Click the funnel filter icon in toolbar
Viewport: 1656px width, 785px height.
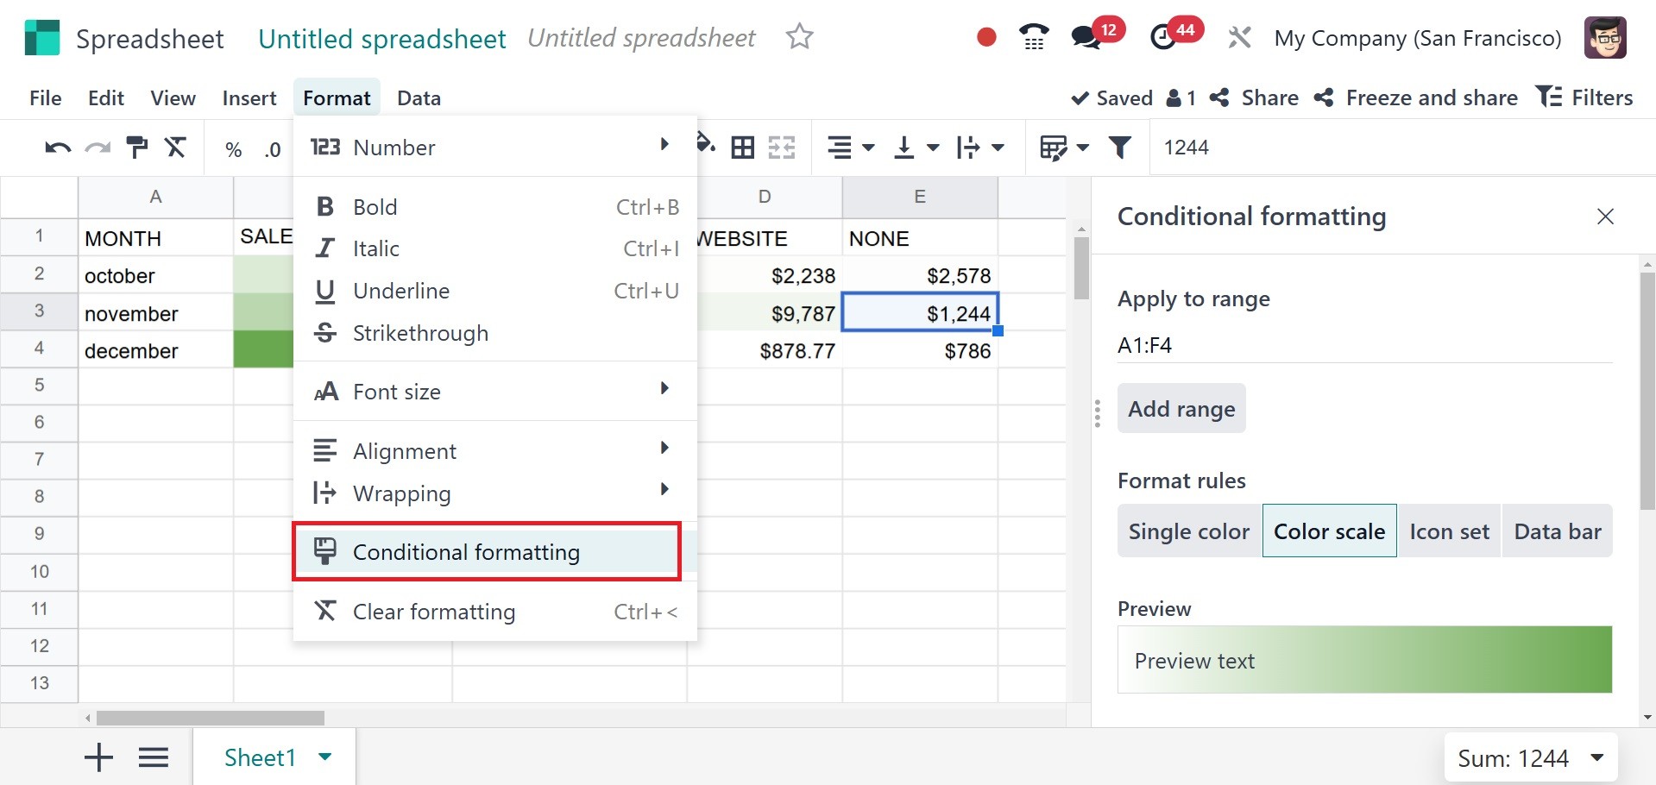tap(1119, 148)
